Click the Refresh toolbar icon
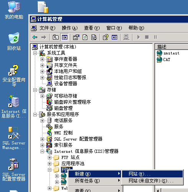Screen dimensions: 188x192 click(85, 37)
